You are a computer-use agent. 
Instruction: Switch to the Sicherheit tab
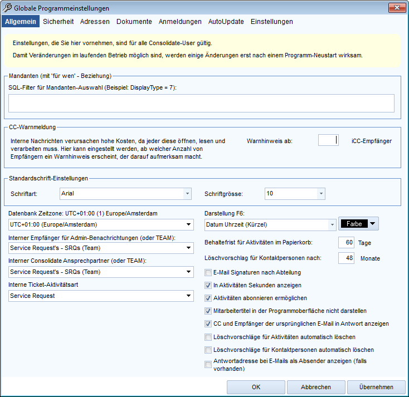pyautogui.click(x=59, y=22)
